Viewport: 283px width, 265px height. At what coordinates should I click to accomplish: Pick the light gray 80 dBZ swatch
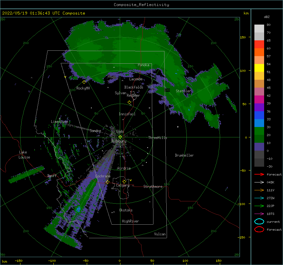tap(259, 29)
